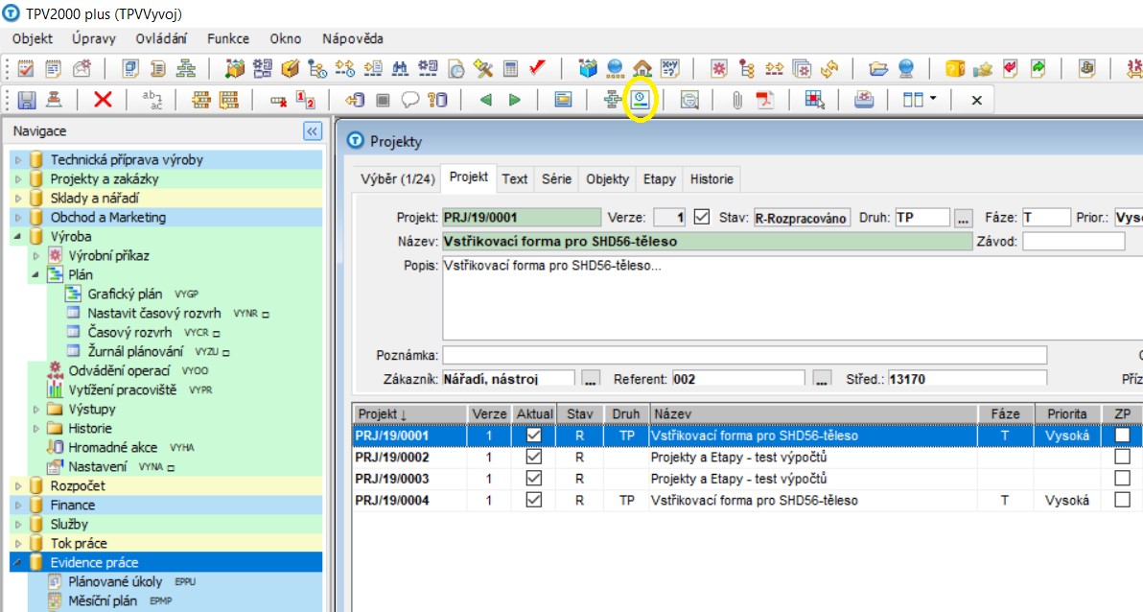This screenshot has width=1143, height=612.
Task: Click the house home icon
Action: [x=642, y=68]
